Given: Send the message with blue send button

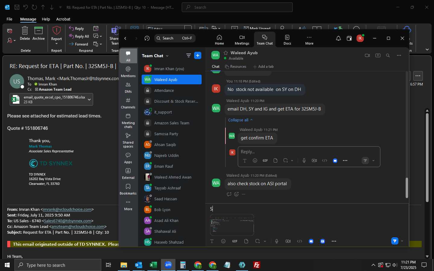Looking at the screenshot, I should (395, 241).
